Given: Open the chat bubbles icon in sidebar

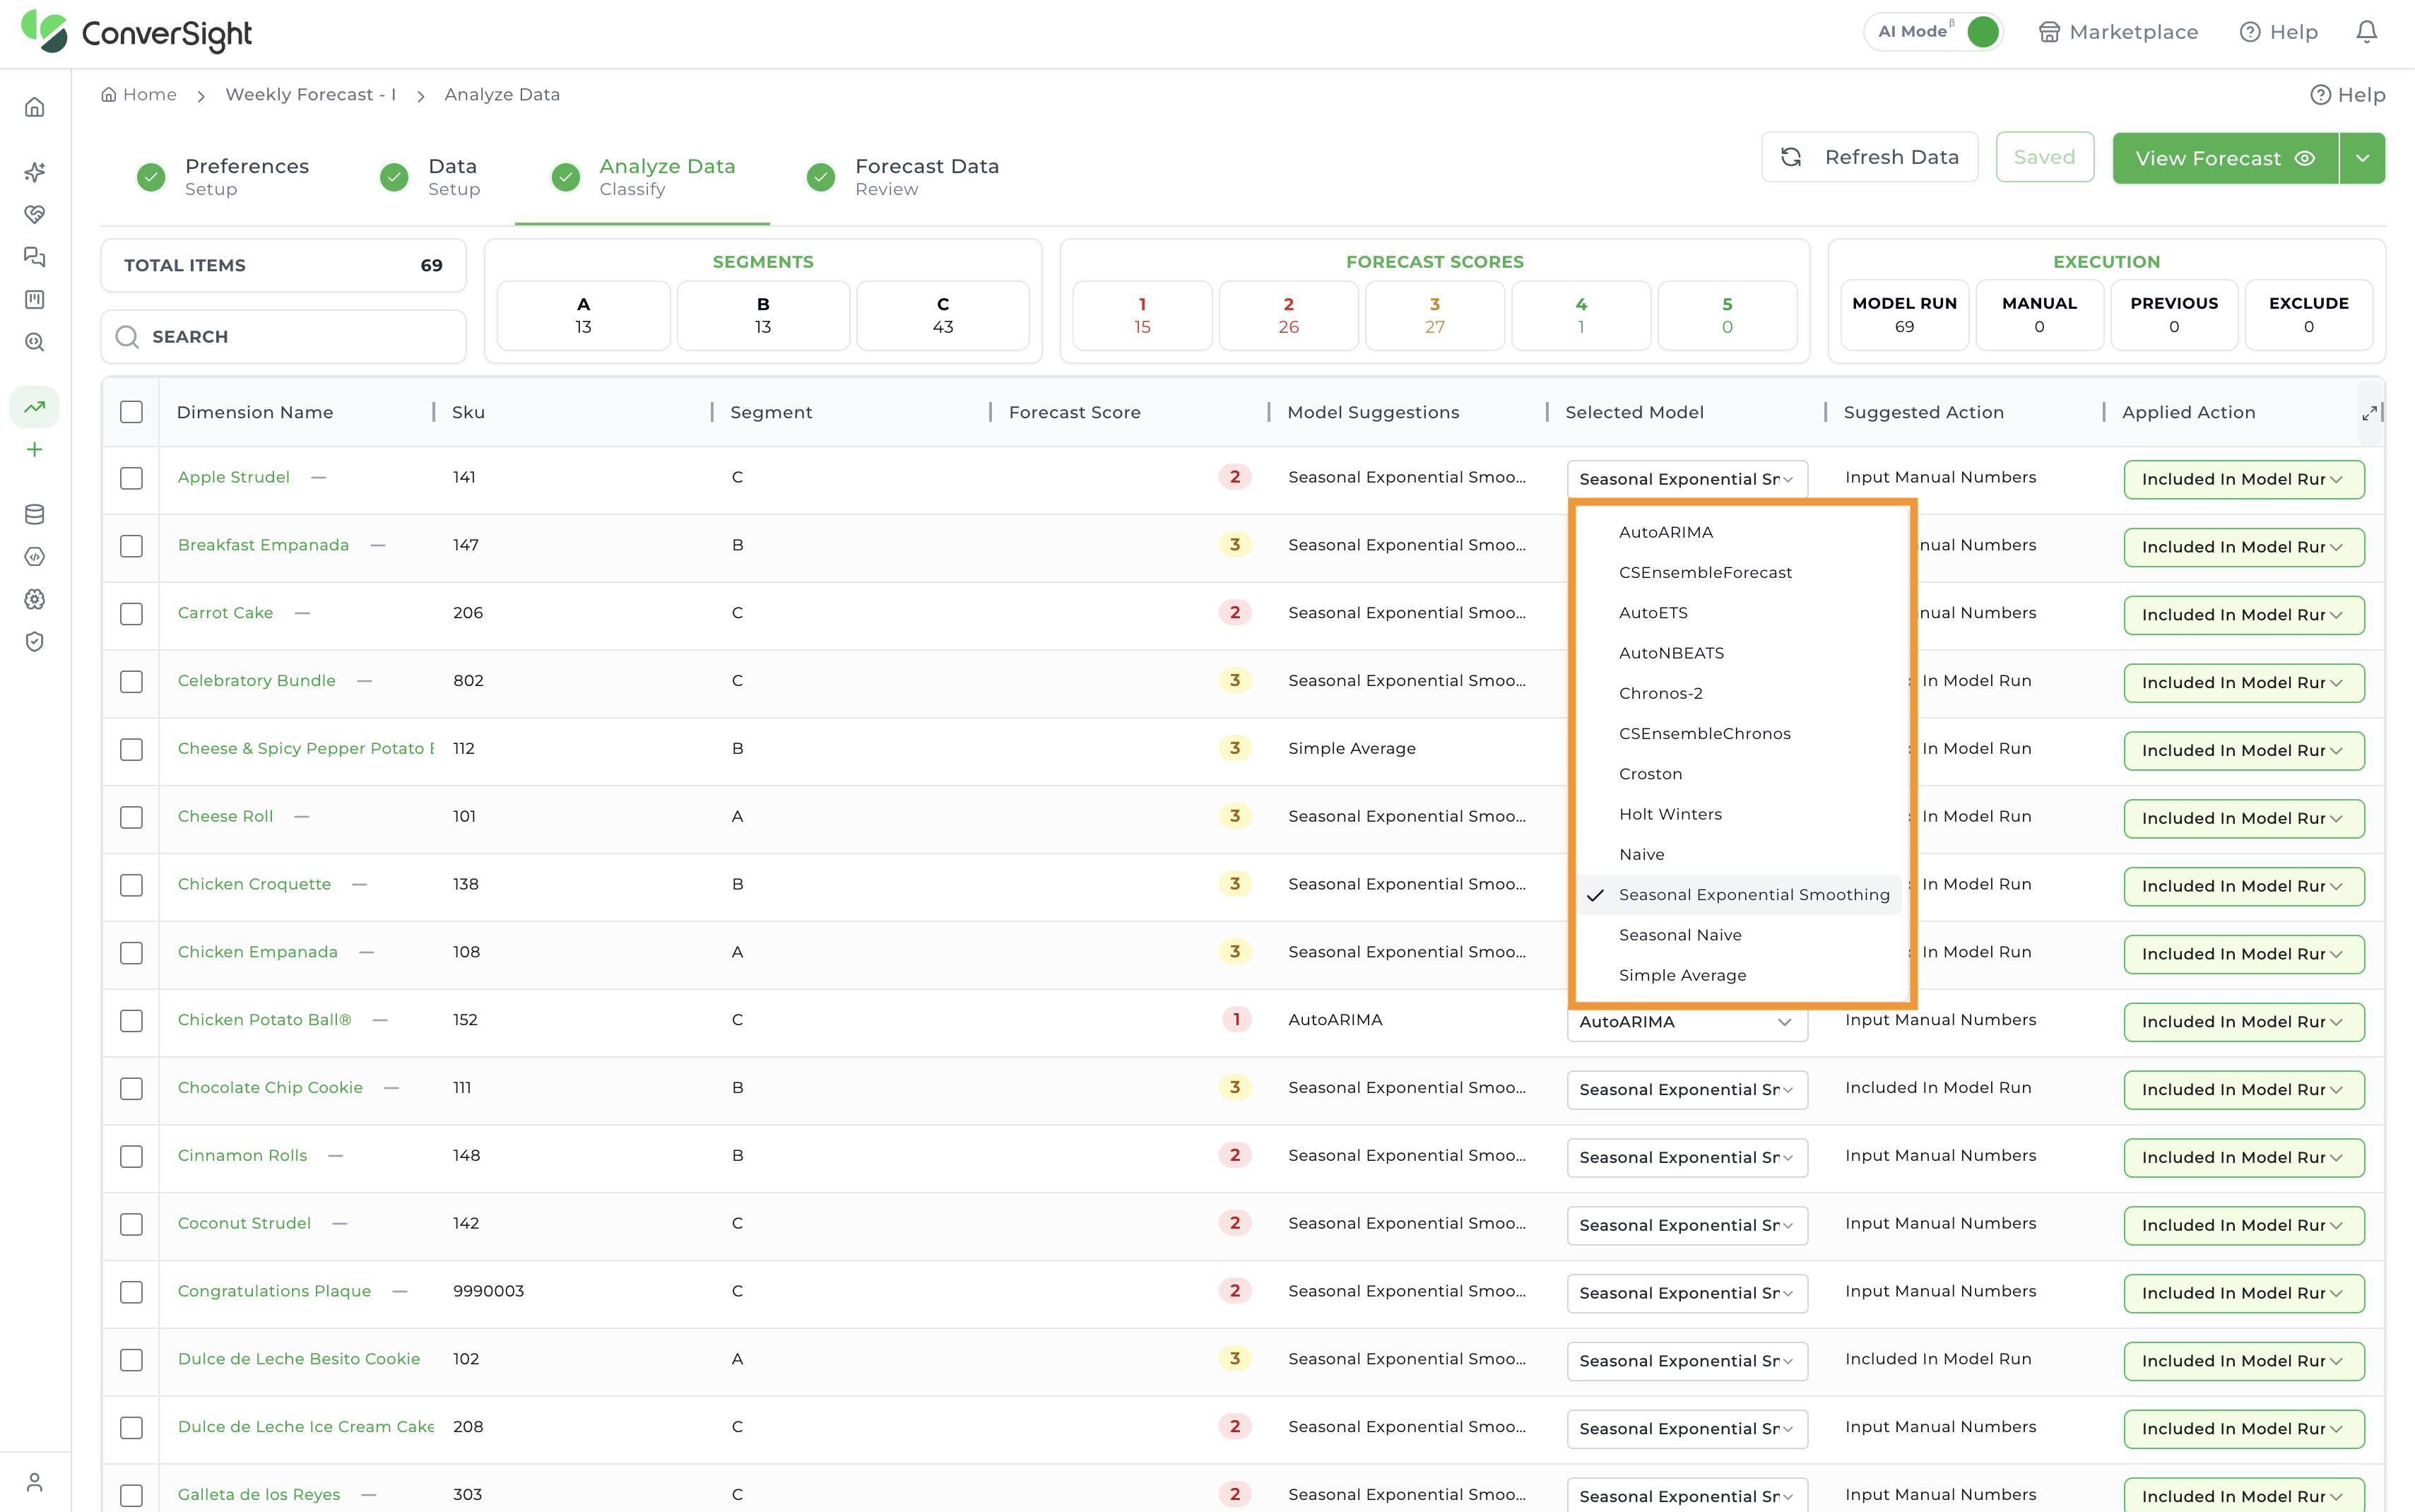Looking at the screenshot, I should [35, 257].
